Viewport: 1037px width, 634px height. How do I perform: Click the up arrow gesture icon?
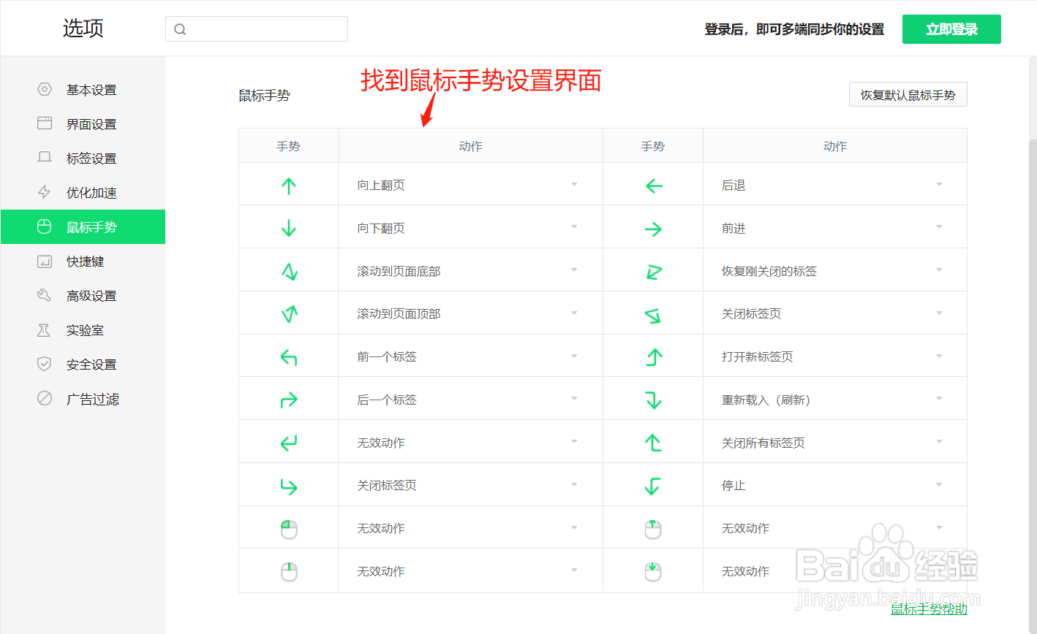pyautogui.click(x=288, y=186)
